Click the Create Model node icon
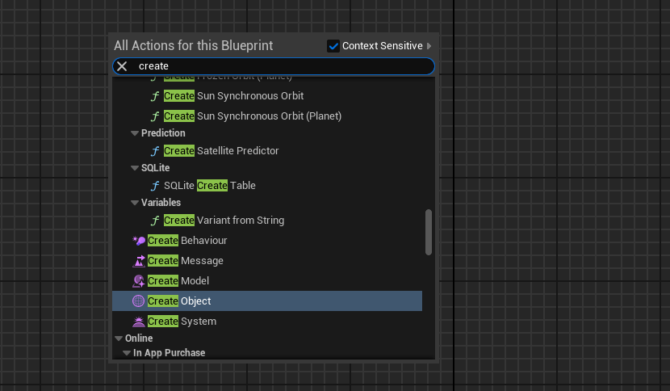The image size is (670, 391). pos(139,281)
